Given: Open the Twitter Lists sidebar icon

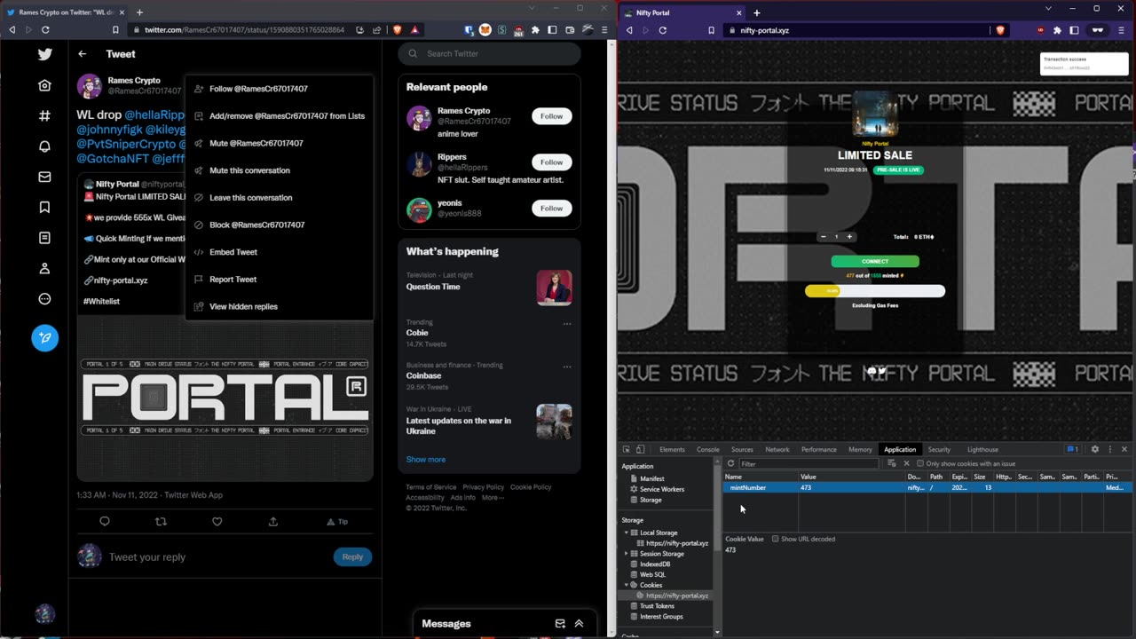Looking at the screenshot, I should pyautogui.click(x=44, y=238).
